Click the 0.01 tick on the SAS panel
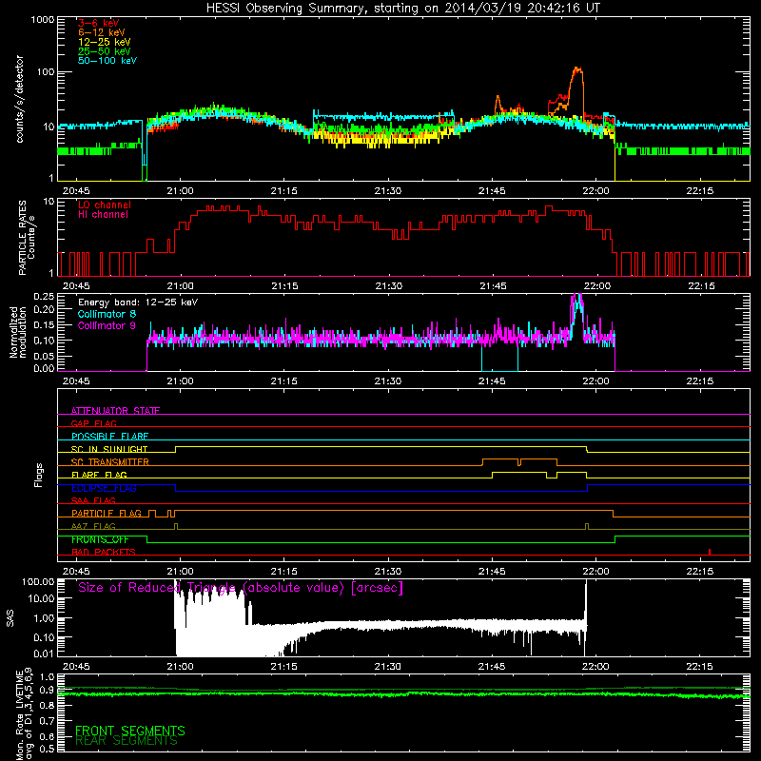This screenshot has width=761, height=761. tap(44, 654)
